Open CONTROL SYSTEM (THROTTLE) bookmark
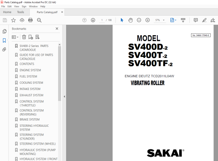 tap(32, 103)
